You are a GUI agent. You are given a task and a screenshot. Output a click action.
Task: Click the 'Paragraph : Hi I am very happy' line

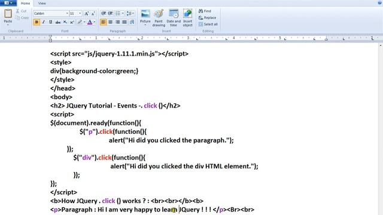(x=152, y=210)
